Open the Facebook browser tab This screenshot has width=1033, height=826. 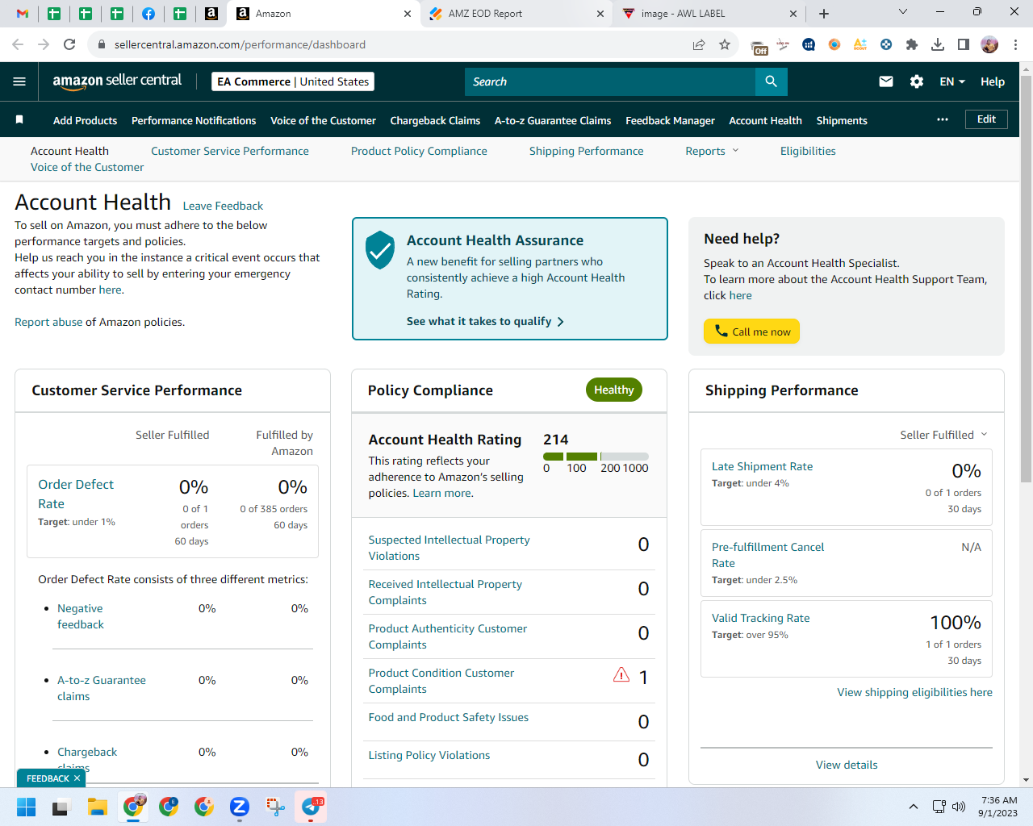click(148, 14)
